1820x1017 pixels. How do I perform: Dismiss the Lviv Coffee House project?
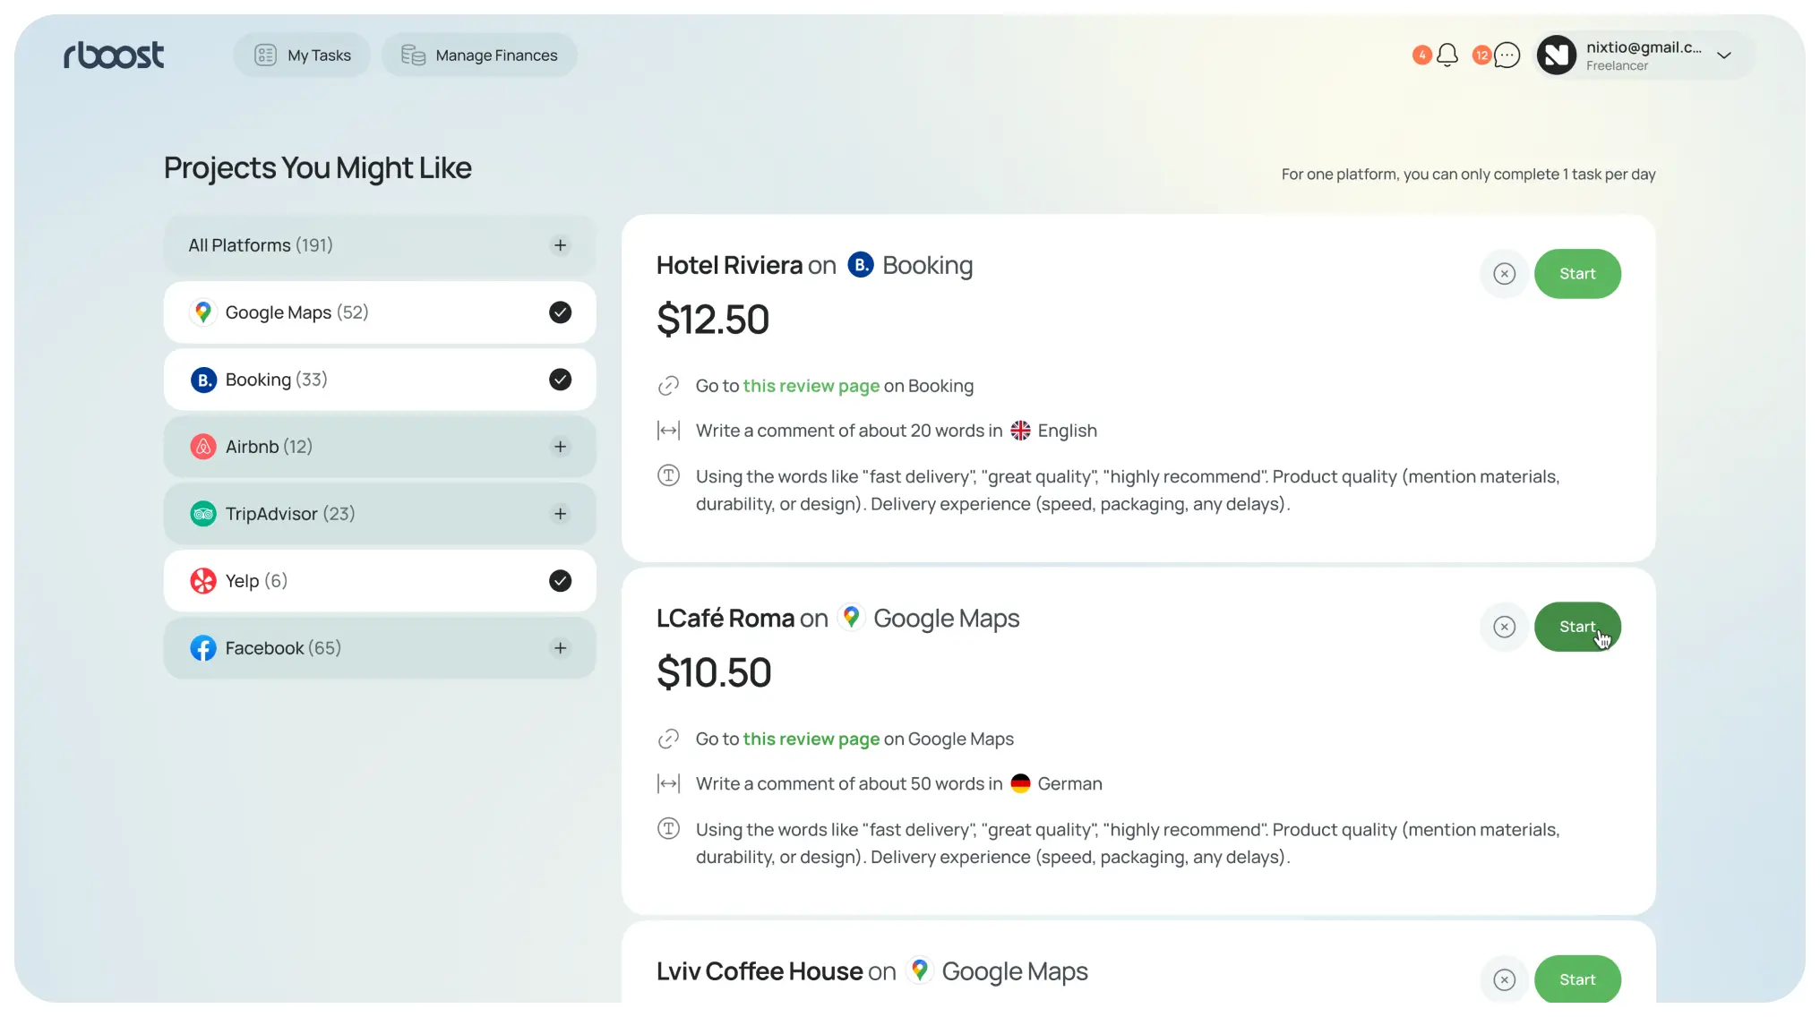coord(1505,979)
